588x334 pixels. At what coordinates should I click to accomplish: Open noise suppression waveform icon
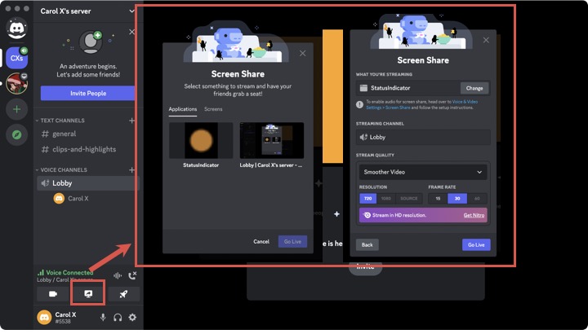(118, 275)
